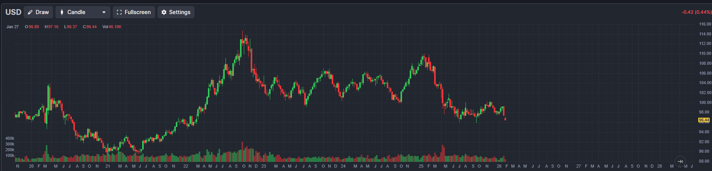Click year 22 on the time axis
The image size is (712, 171).
coord(186,166)
